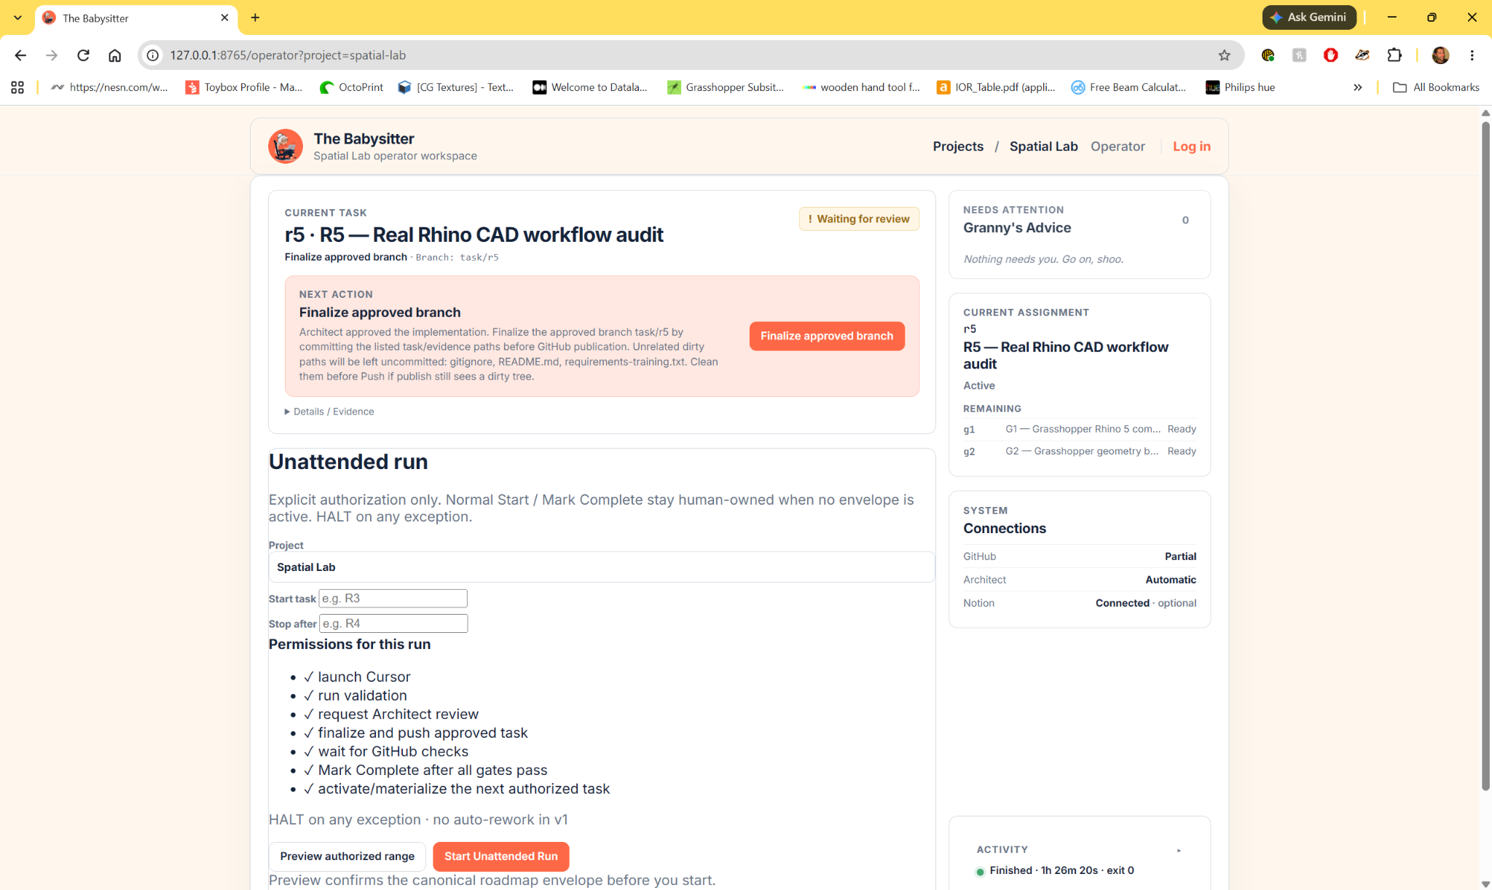Open the Philips hue bookmark
Image resolution: width=1492 pixels, height=890 pixels.
[x=1241, y=87]
